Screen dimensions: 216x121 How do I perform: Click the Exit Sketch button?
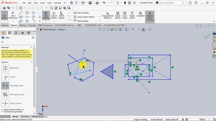coord(4,15)
